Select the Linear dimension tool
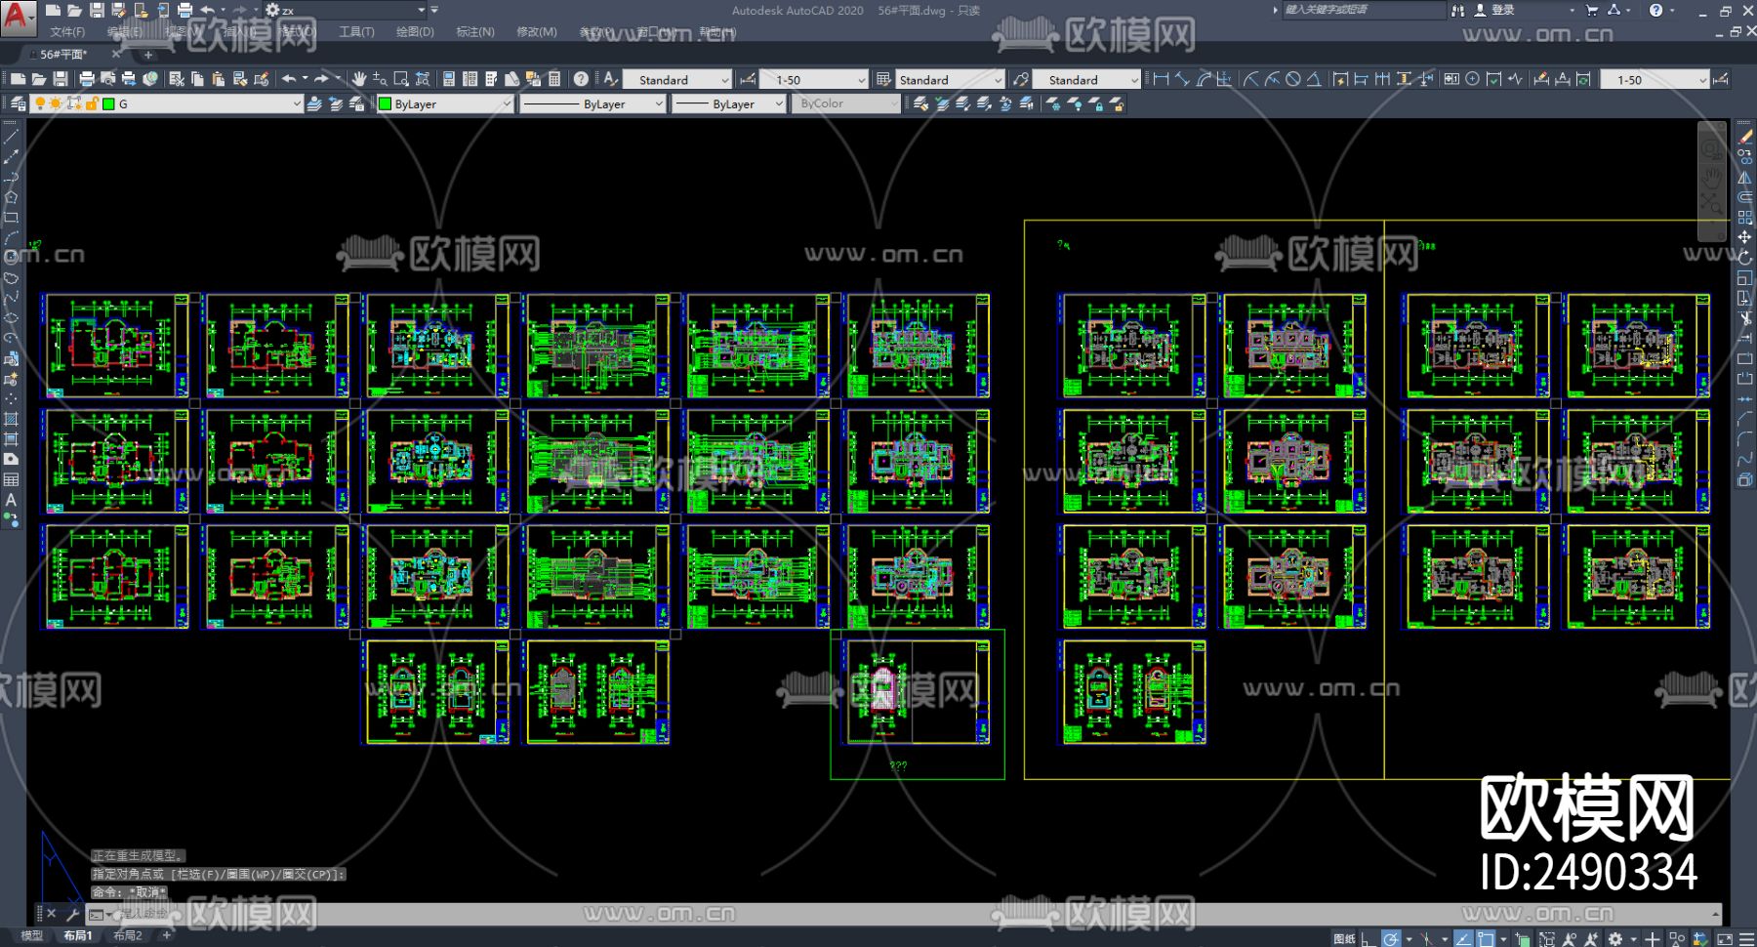 [x=1161, y=79]
